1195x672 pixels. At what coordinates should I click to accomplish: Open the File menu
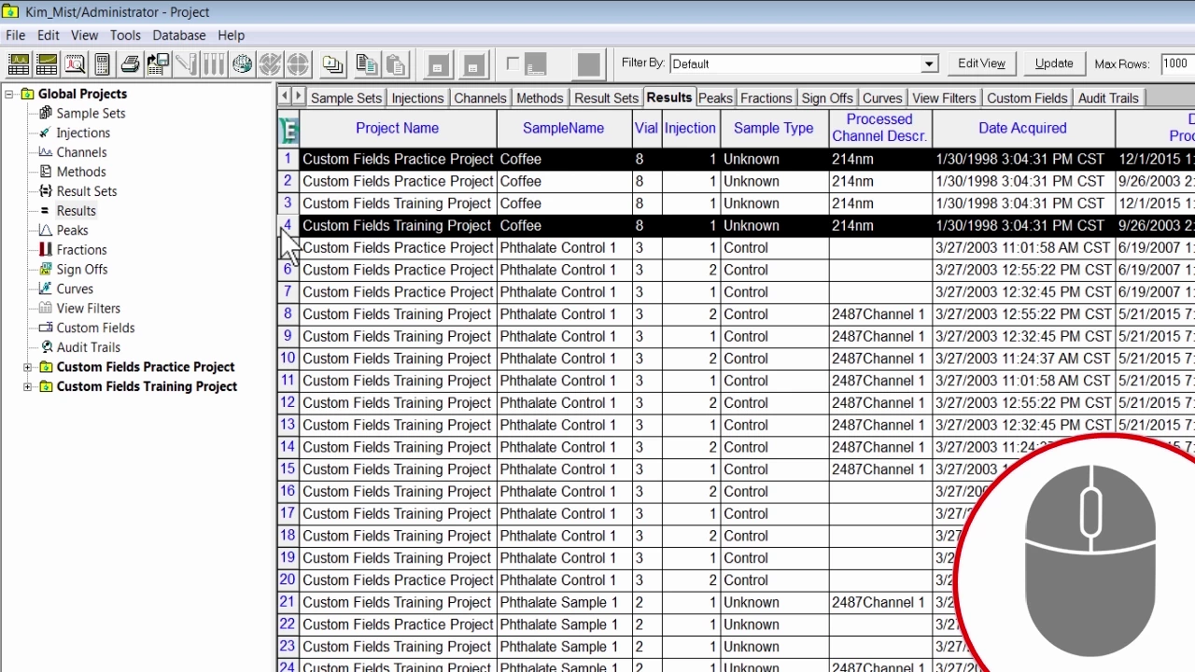[x=15, y=35]
